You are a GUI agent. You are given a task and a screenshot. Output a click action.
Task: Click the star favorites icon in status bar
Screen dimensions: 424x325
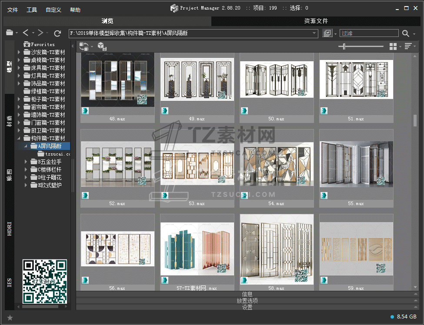click(x=10, y=318)
